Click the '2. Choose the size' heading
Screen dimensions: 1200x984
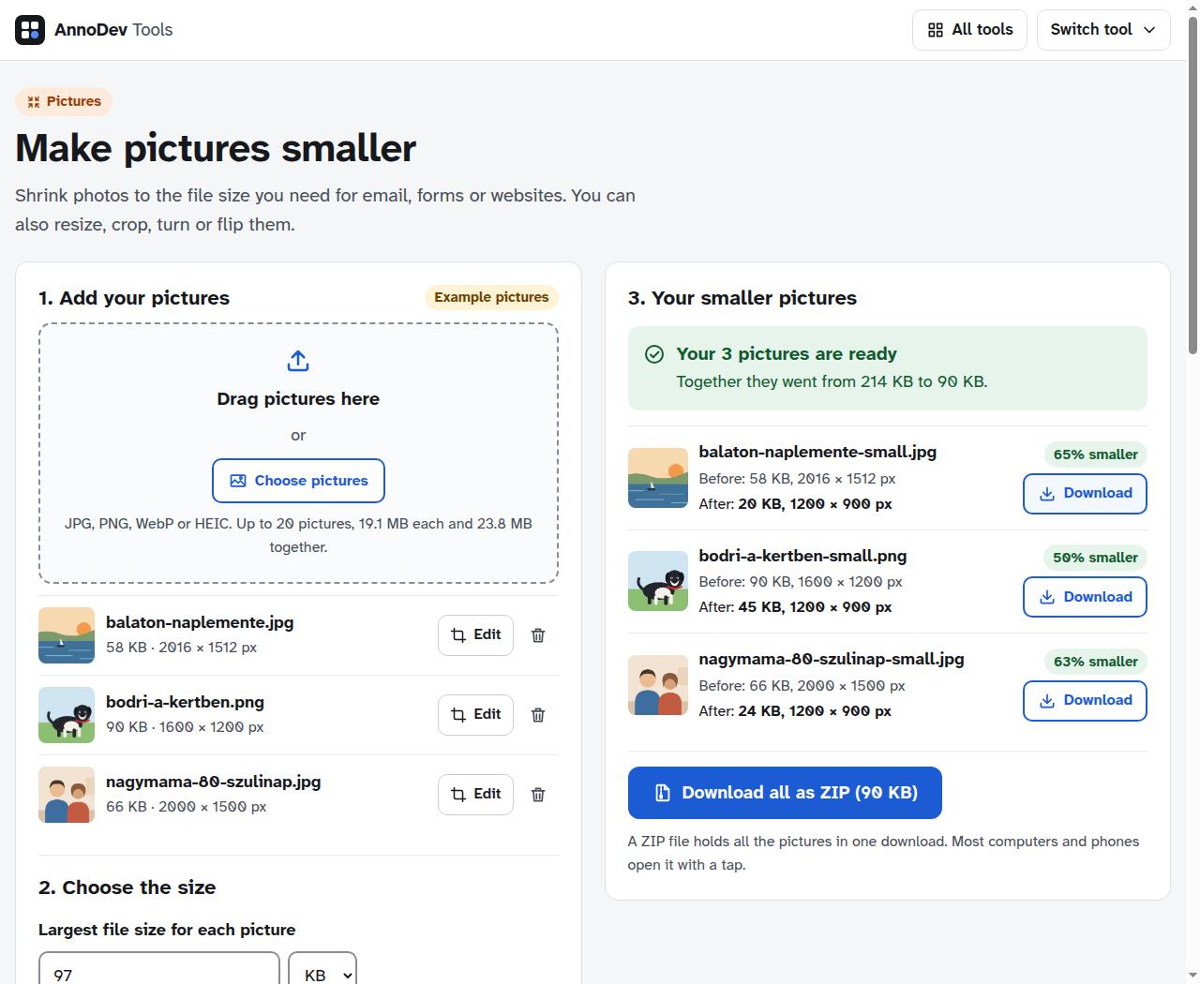(x=127, y=887)
